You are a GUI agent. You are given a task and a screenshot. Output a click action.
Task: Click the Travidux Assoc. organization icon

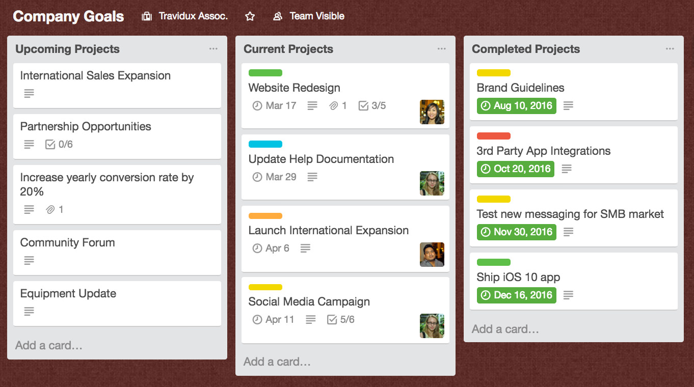coord(147,16)
